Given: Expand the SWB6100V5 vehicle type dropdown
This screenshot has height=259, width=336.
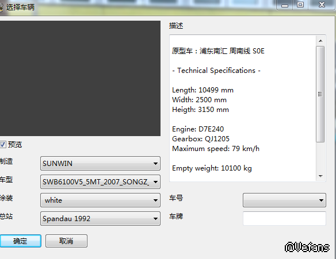Looking at the screenshot, I should (x=100, y=182).
